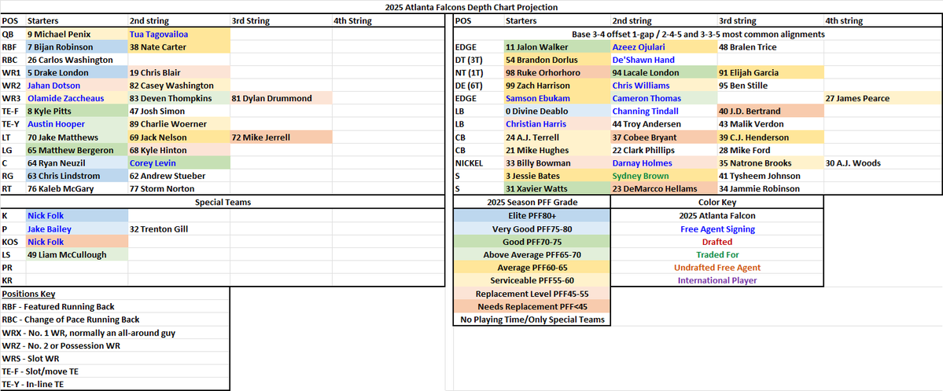The width and height of the screenshot is (943, 391).
Task: Click the '81 Dylan Drummond' cell
Action: 281,98
